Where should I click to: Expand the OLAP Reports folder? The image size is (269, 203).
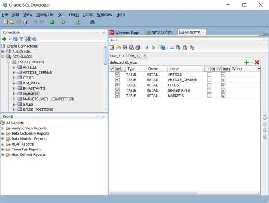[x=3, y=144]
